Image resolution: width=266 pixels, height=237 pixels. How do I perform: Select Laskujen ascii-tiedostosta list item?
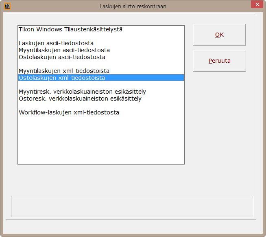[x=101, y=43]
